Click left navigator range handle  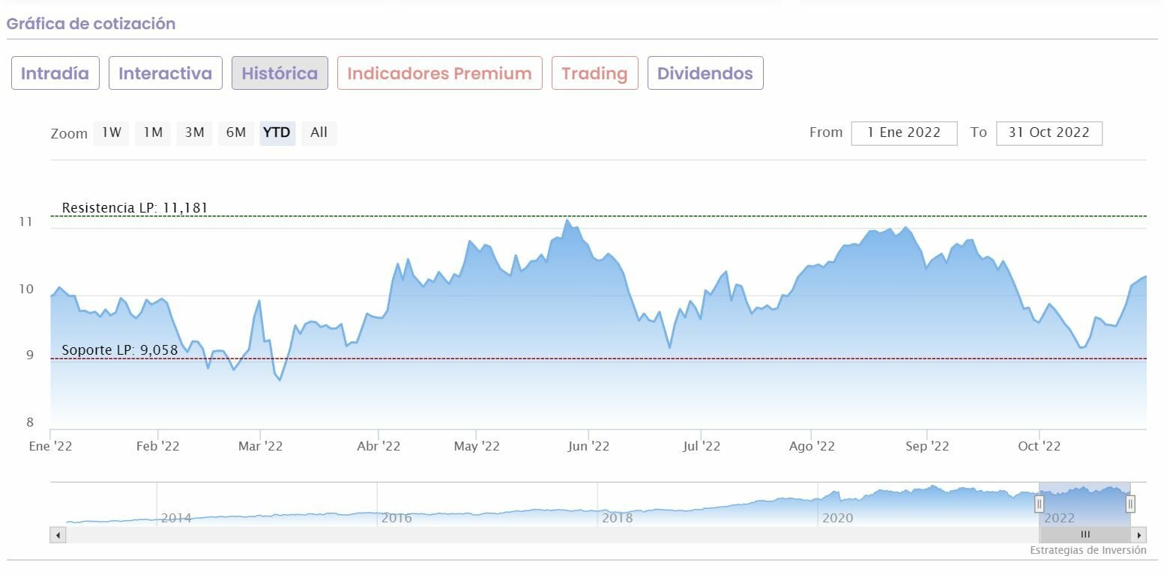(1040, 504)
